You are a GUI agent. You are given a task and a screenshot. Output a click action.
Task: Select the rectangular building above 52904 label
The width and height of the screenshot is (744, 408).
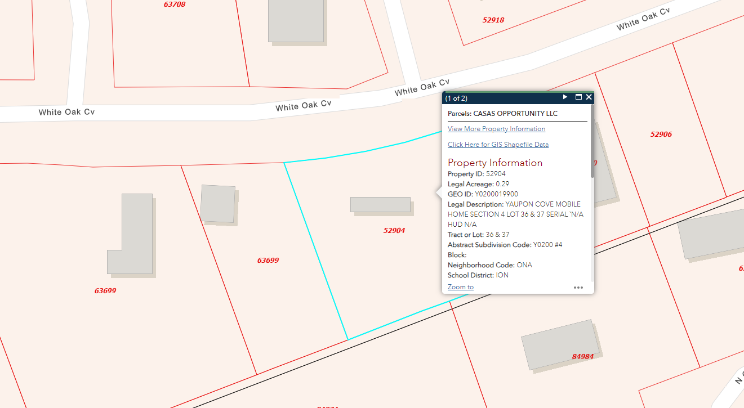[380, 204]
